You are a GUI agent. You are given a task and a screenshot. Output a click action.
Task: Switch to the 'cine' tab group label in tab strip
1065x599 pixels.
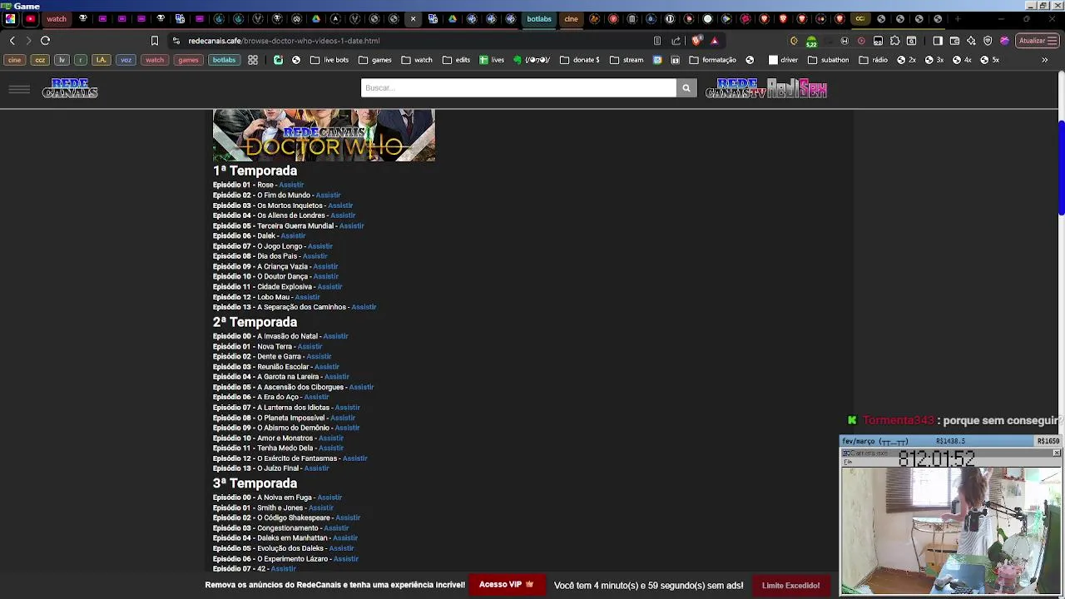[x=571, y=18]
